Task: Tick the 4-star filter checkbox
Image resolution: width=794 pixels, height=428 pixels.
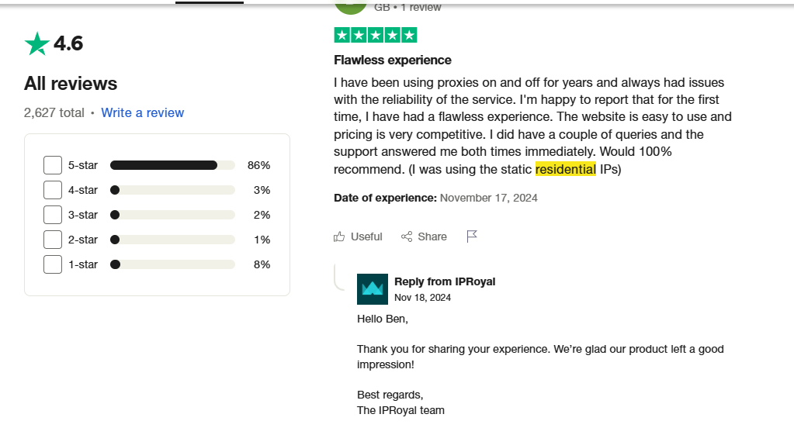Action: click(53, 190)
